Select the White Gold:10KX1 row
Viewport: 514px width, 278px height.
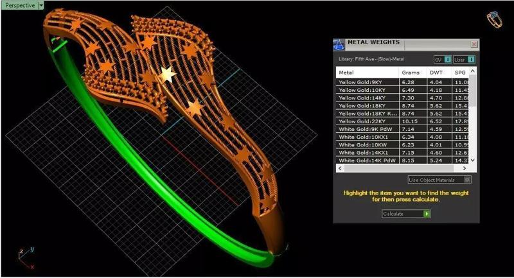(403, 137)
